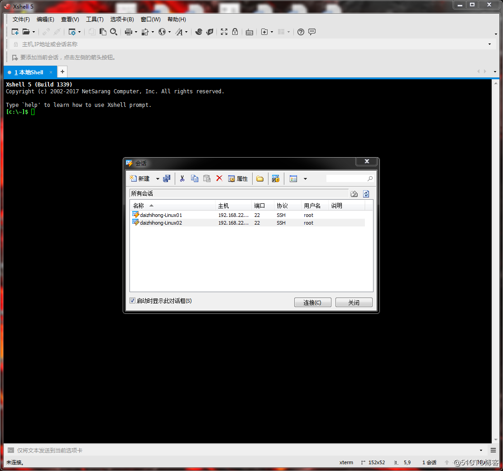Image resolution: width=503 pixels, height=471 pixels.
Task: Open the 选项卡(B) menu
Action: 122,19
